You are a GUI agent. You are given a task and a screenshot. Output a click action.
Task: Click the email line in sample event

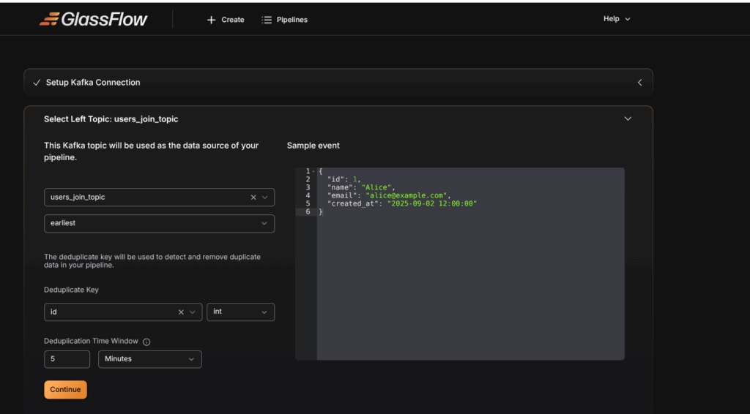(388, 195)
